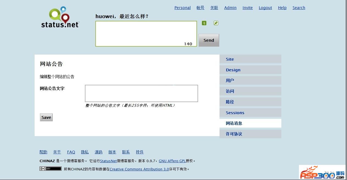347x180 pixels.
Task: Select the 许可协议 admin panel
Action: coord(250,134)
